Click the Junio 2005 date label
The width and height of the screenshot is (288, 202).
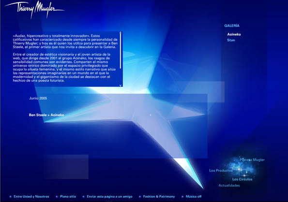point(38,98)
